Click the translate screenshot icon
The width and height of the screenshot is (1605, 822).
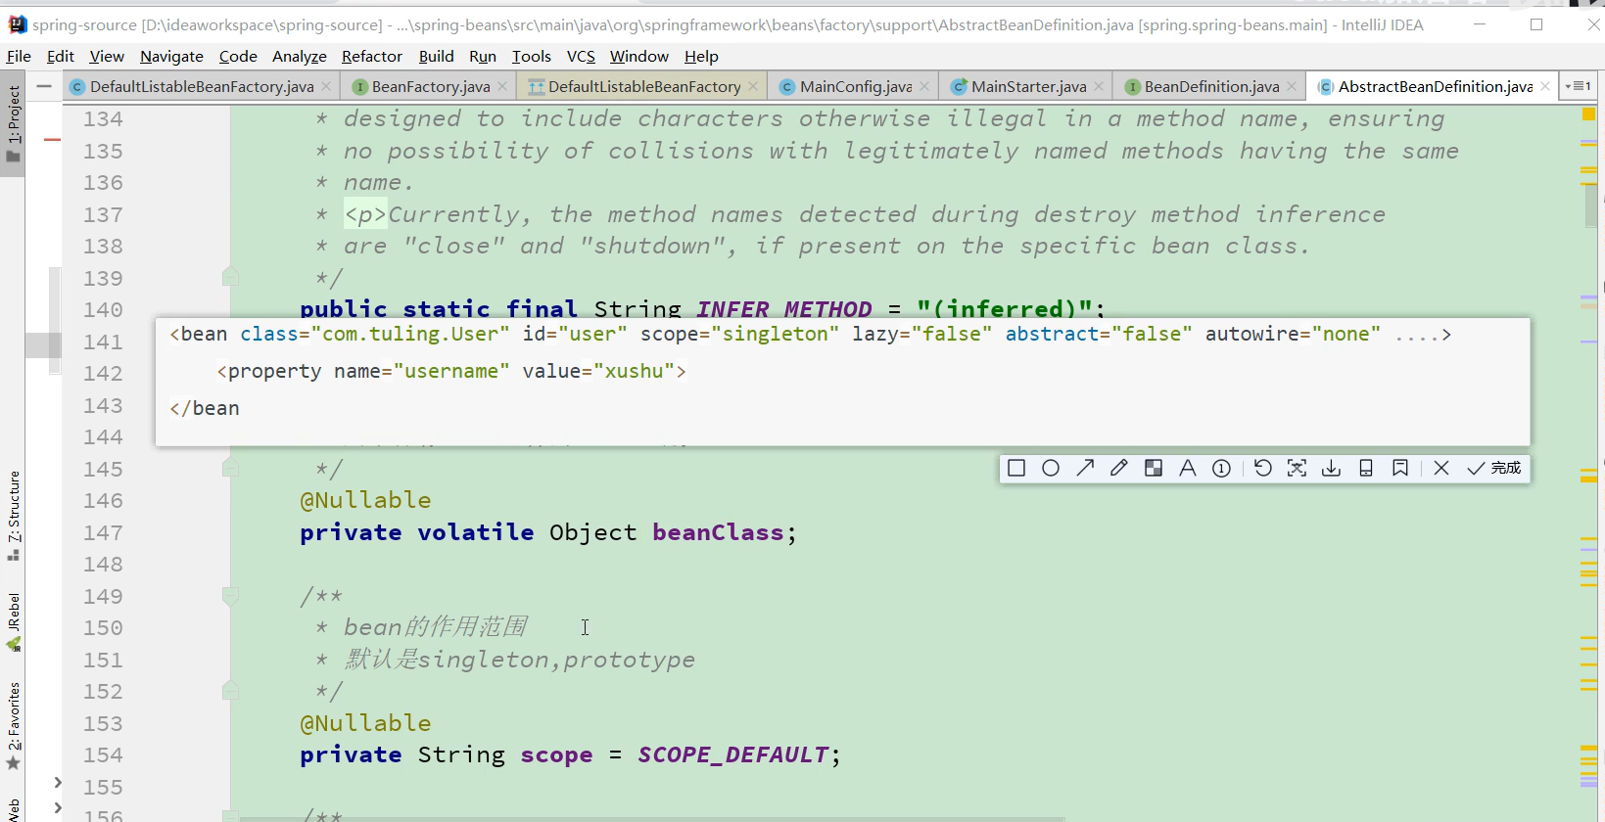click(1297, 469)
